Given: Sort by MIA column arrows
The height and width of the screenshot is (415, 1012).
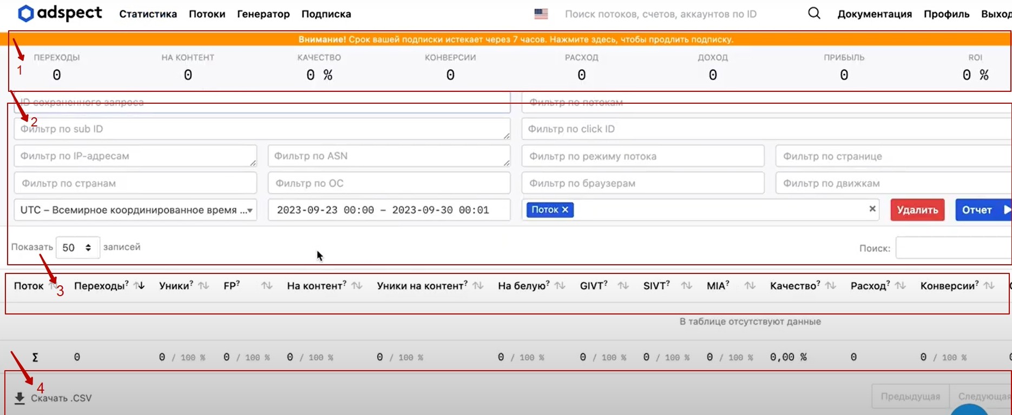Looking at the screenshot, I should (750, 286).
